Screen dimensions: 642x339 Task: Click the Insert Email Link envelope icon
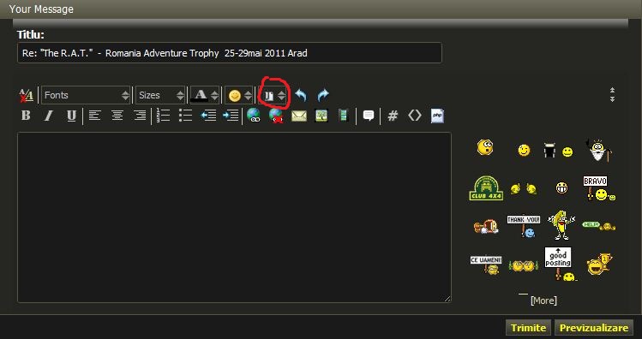(x=299, y=116)
